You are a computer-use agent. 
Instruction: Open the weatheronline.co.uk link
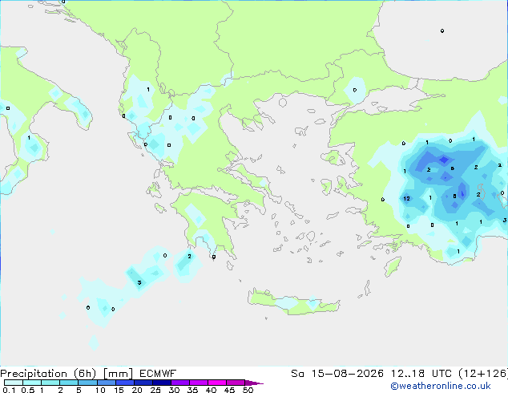(x=441, y=386)
